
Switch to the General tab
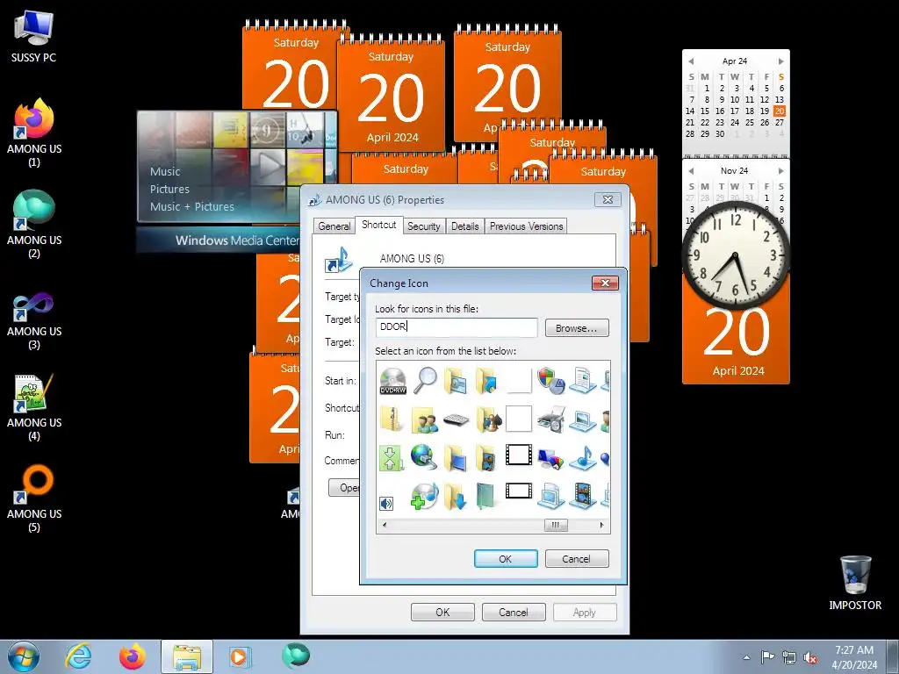coord(334,226)
